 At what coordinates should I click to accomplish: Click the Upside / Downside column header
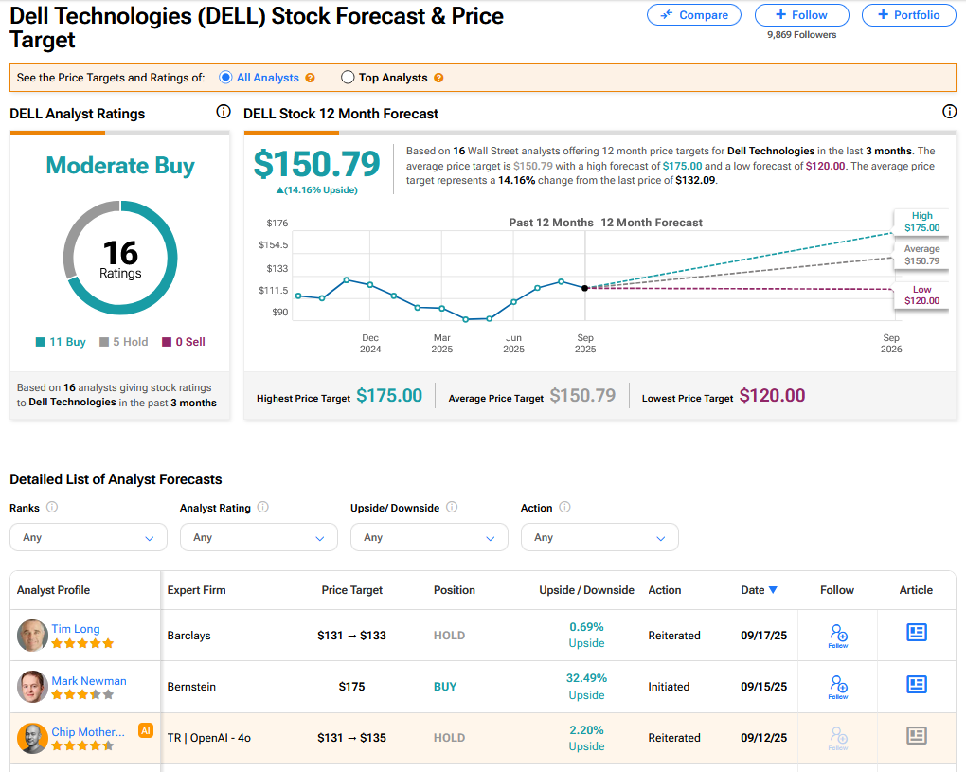pos(586,590)
